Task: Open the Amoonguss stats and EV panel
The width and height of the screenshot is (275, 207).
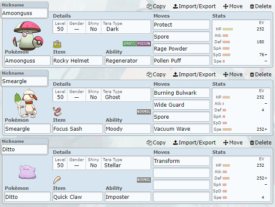Action: [x=241, y=42]
